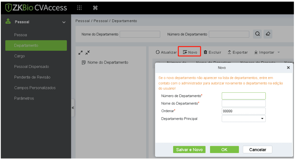Screen dimensions: 295x159
Task: Click the eraser clear-filter icon
Action: [x=268, y=34]
